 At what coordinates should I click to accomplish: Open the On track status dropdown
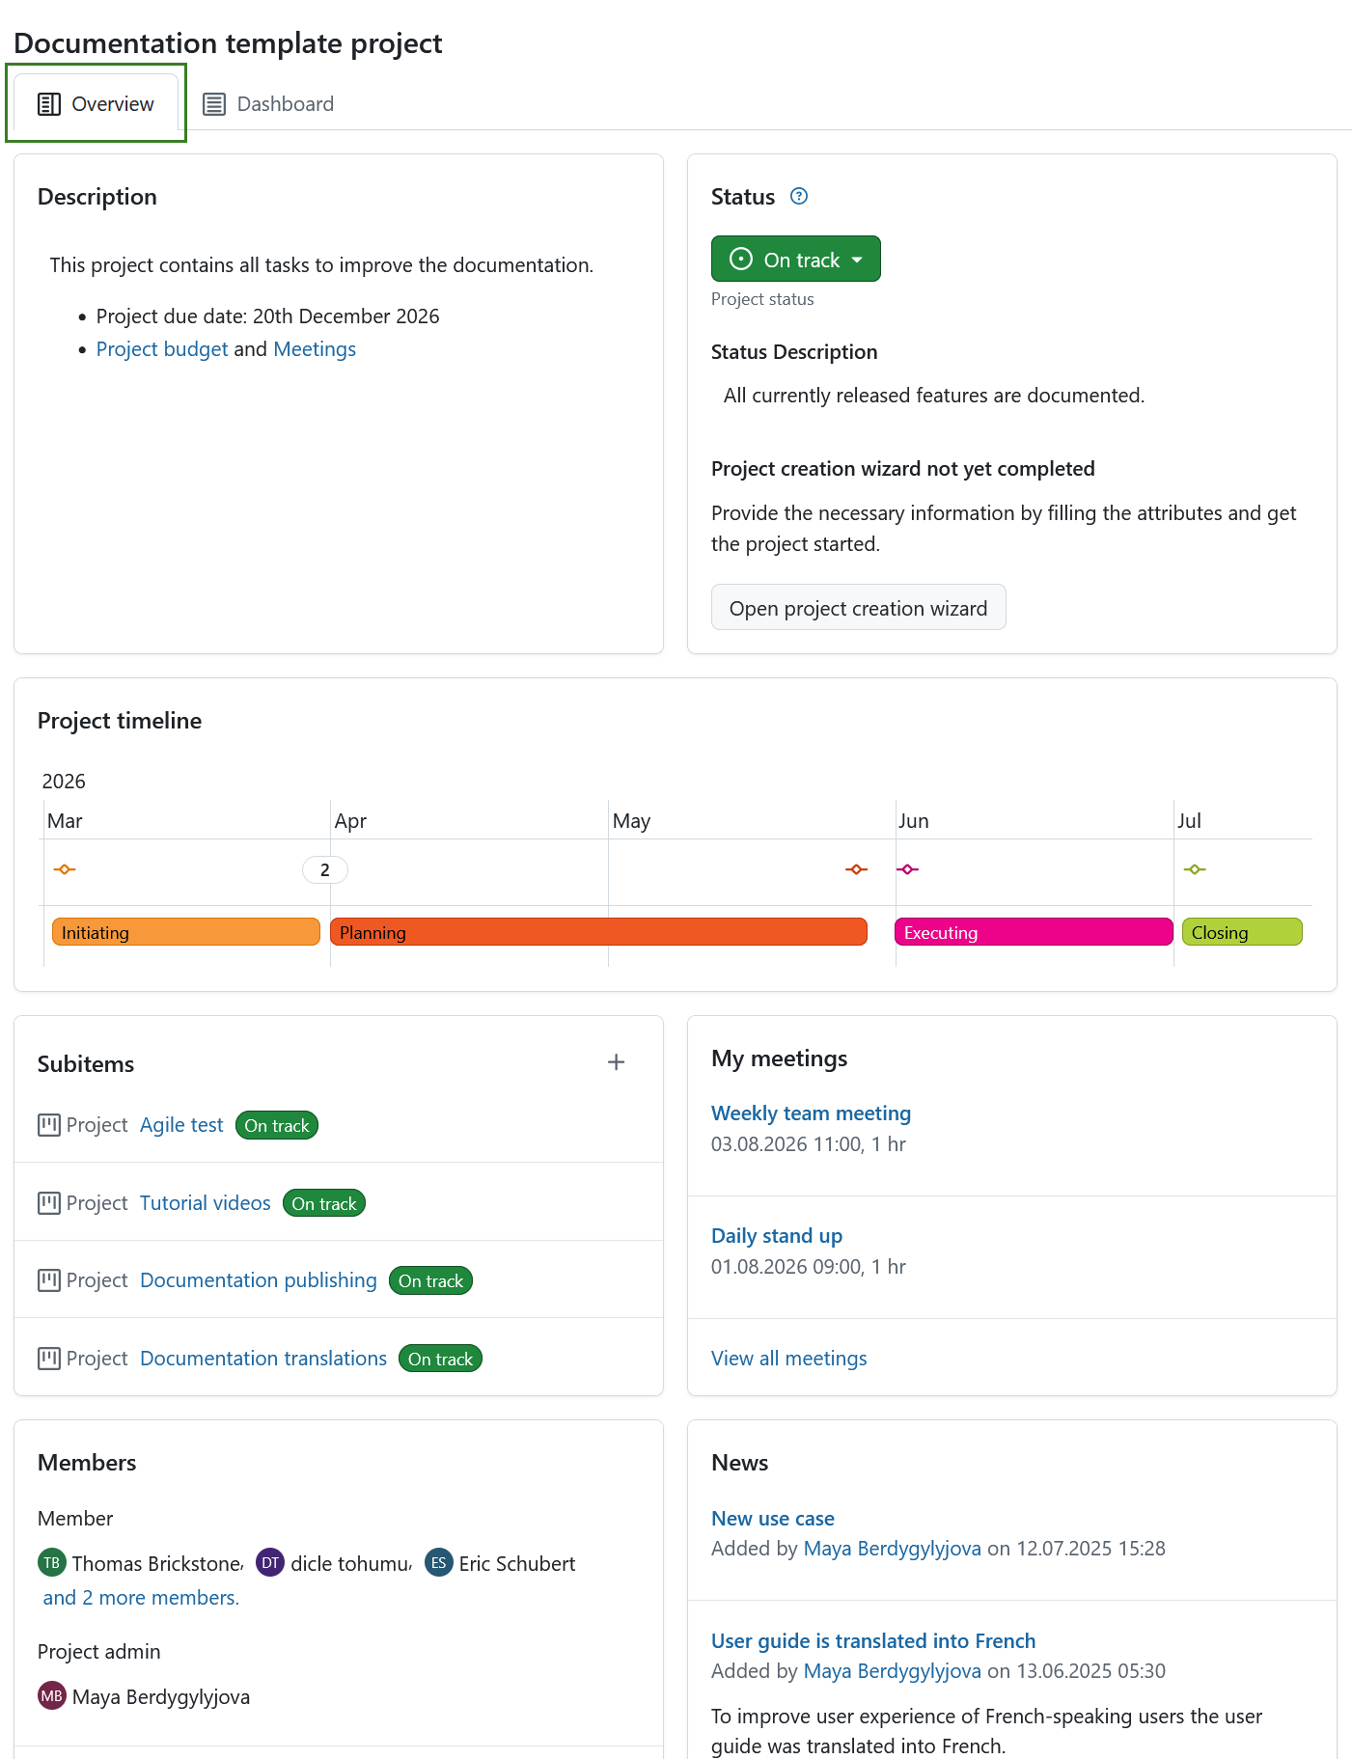click(x=796, y=259)
